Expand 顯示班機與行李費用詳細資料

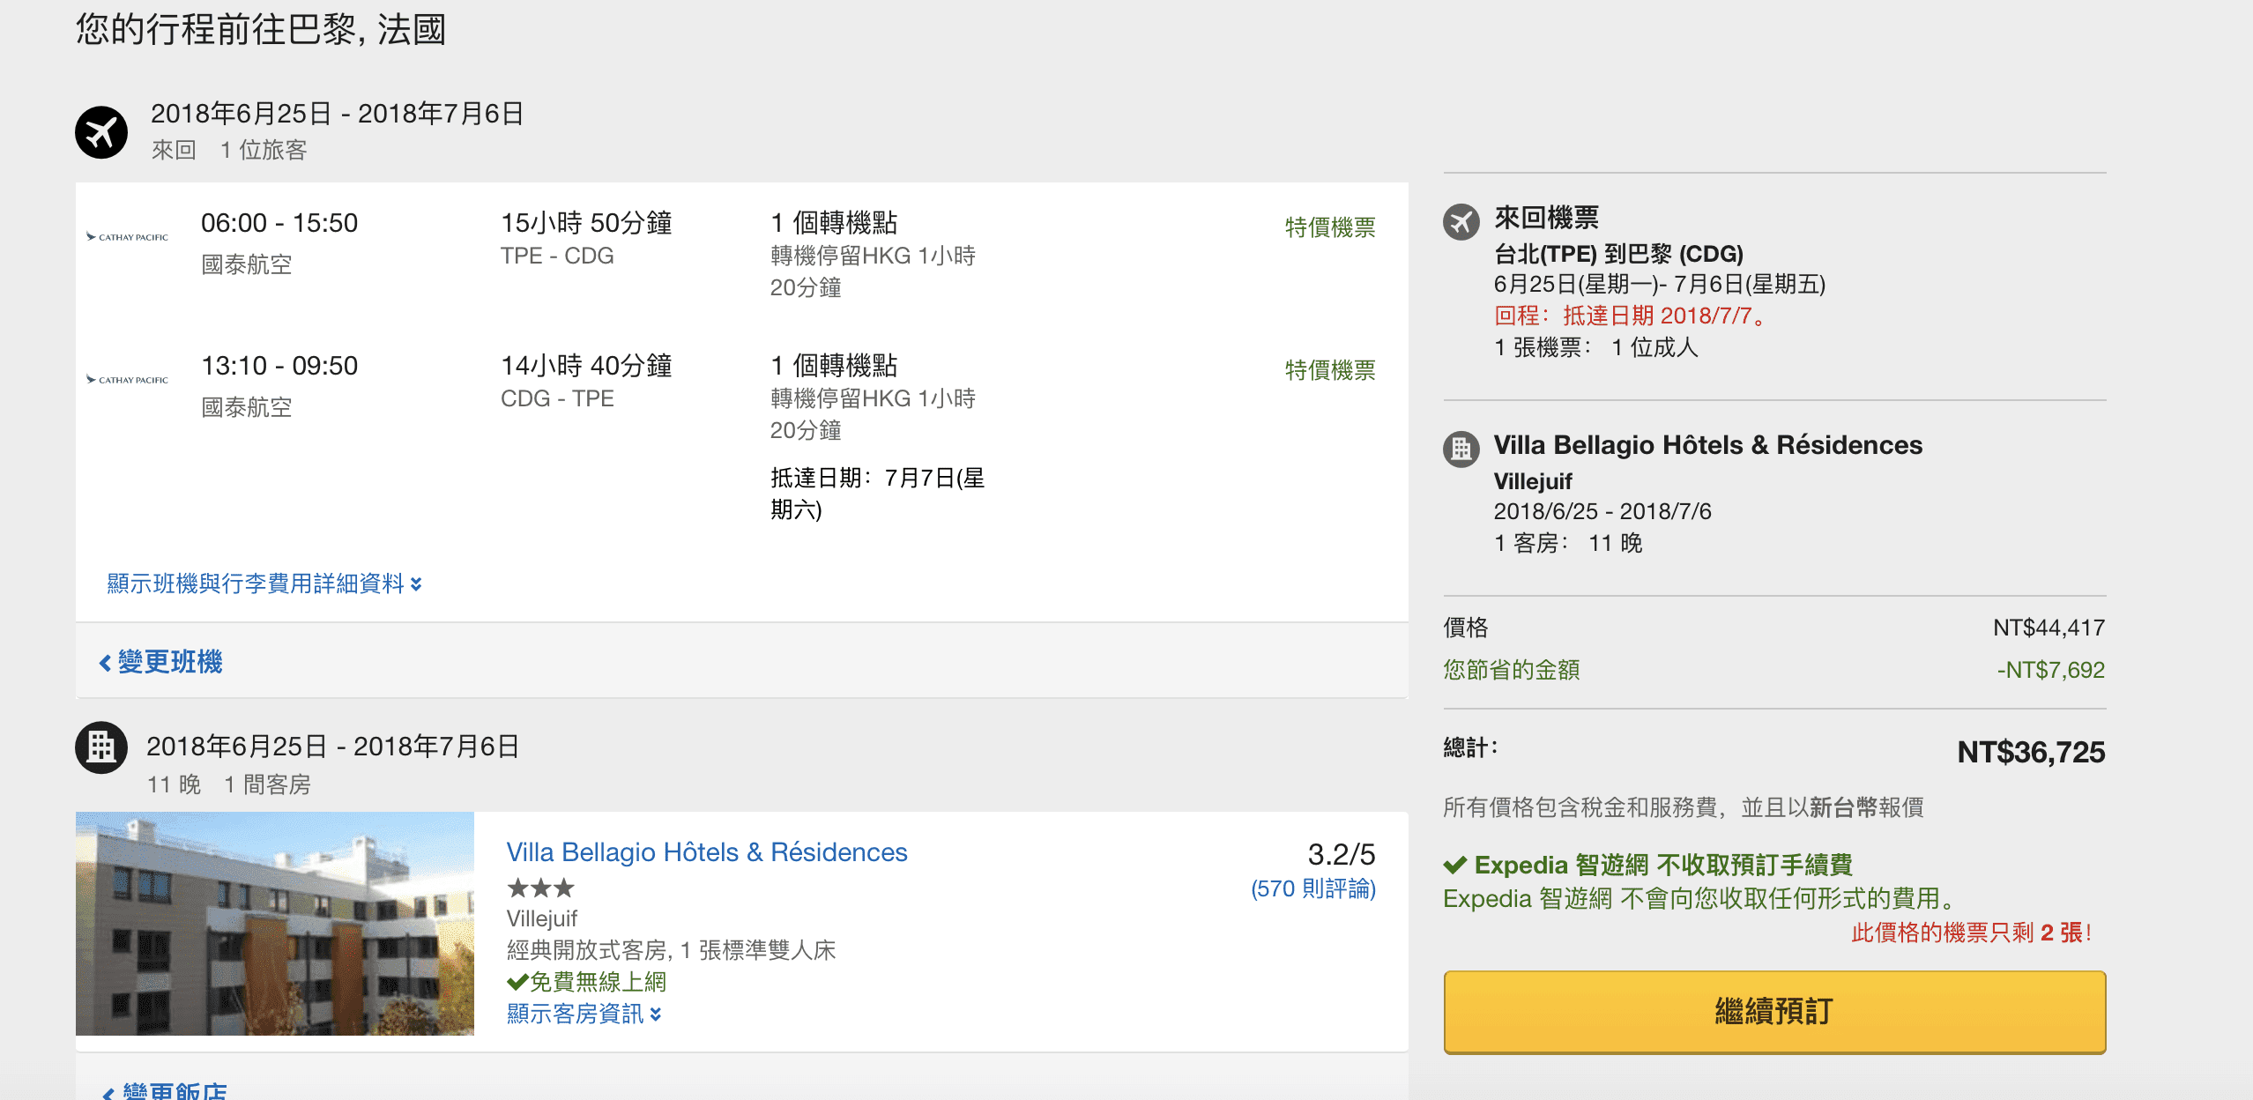[264, 583]
